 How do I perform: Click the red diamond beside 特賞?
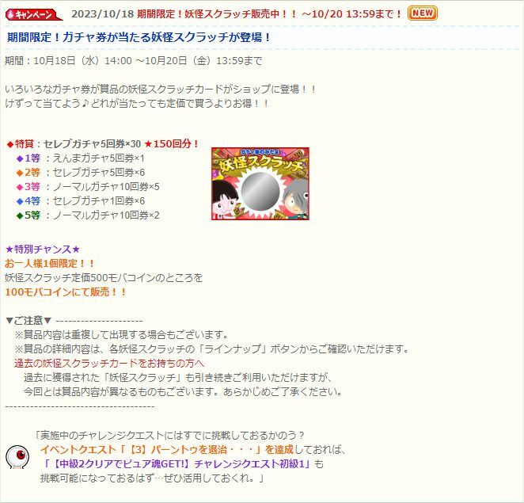tap(10, 144)
